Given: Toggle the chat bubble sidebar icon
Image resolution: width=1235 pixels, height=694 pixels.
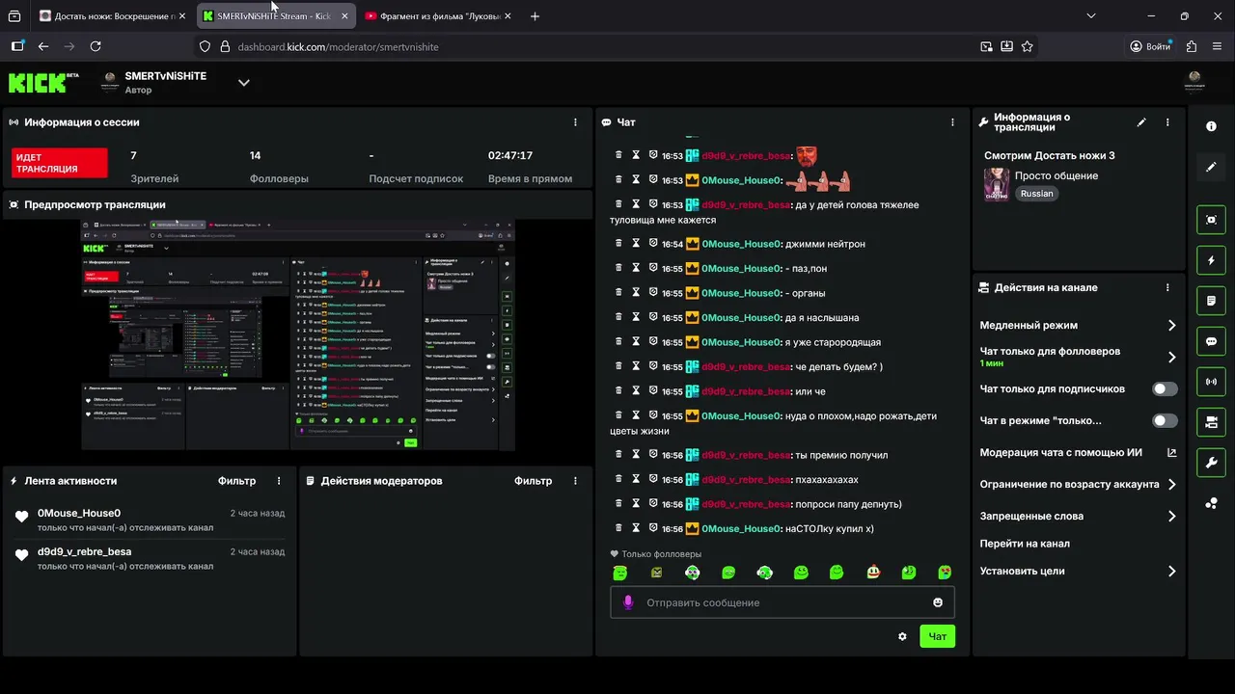Looking at the screenshot, I should click(1211, 341).
